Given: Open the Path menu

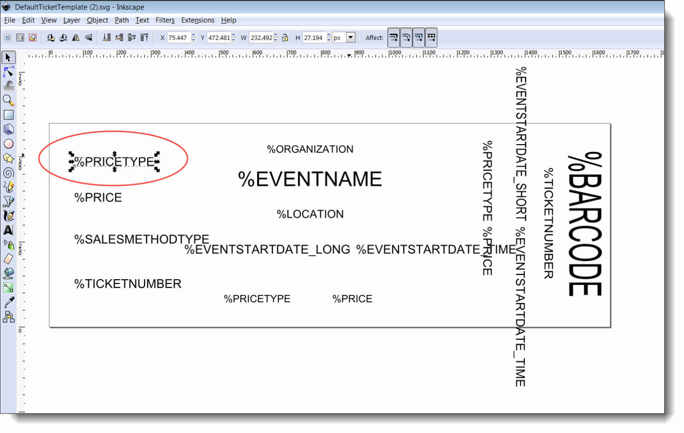Looking at the screenshot, I should click(122, 20).
